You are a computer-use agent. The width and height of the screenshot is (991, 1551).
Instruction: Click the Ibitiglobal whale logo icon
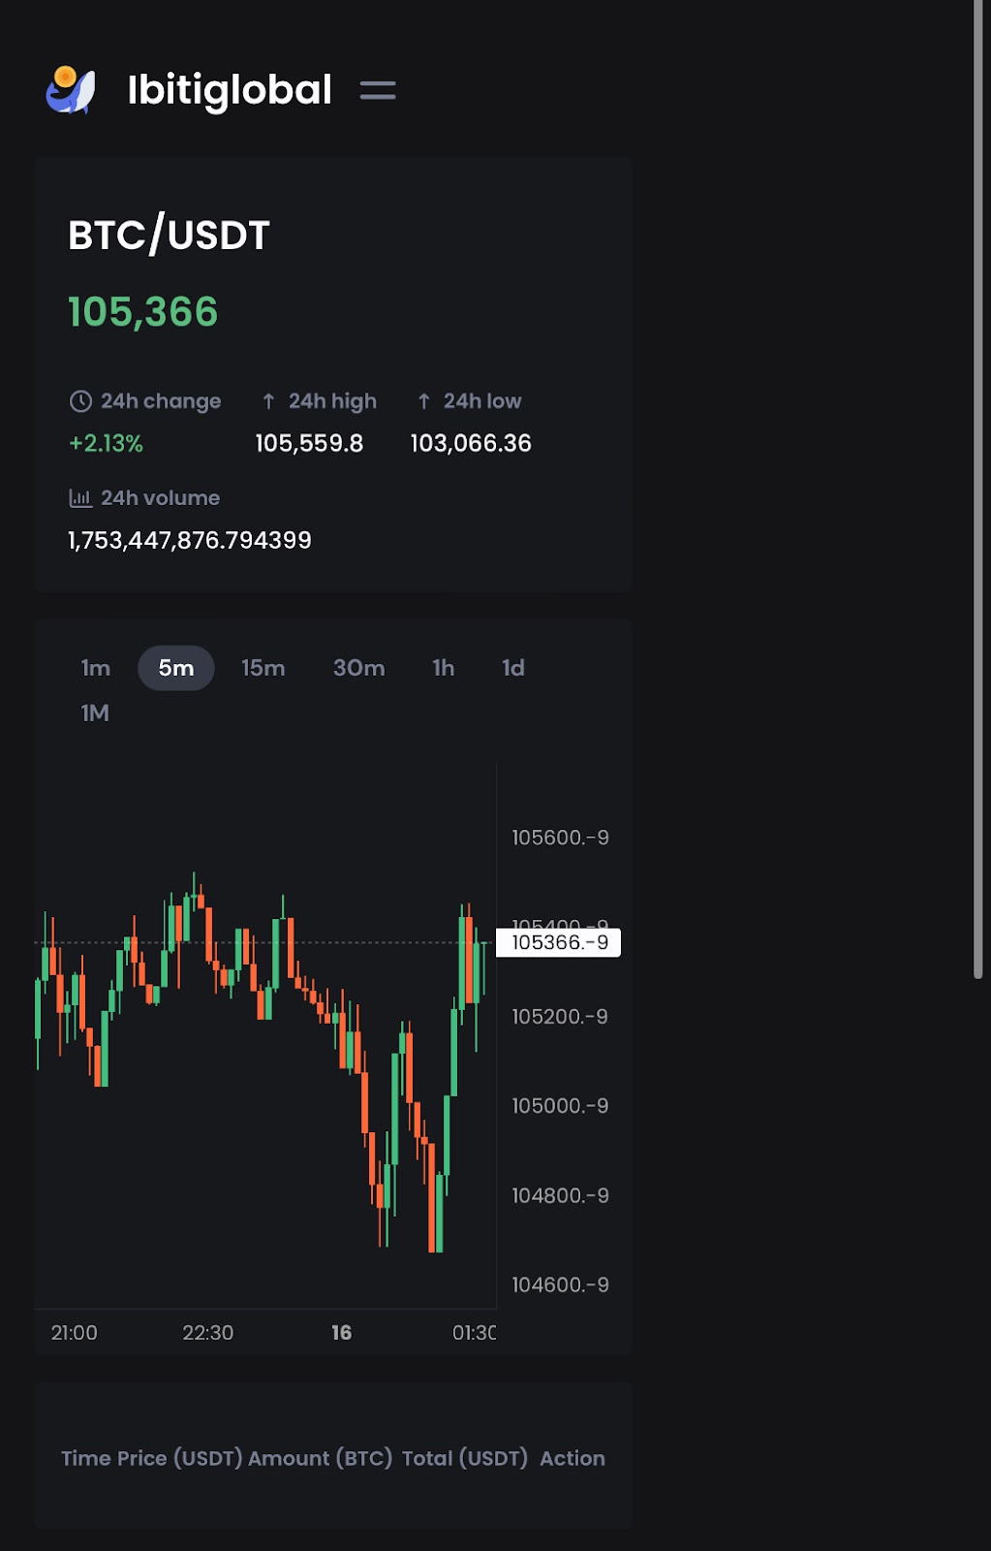coord(71,90)
